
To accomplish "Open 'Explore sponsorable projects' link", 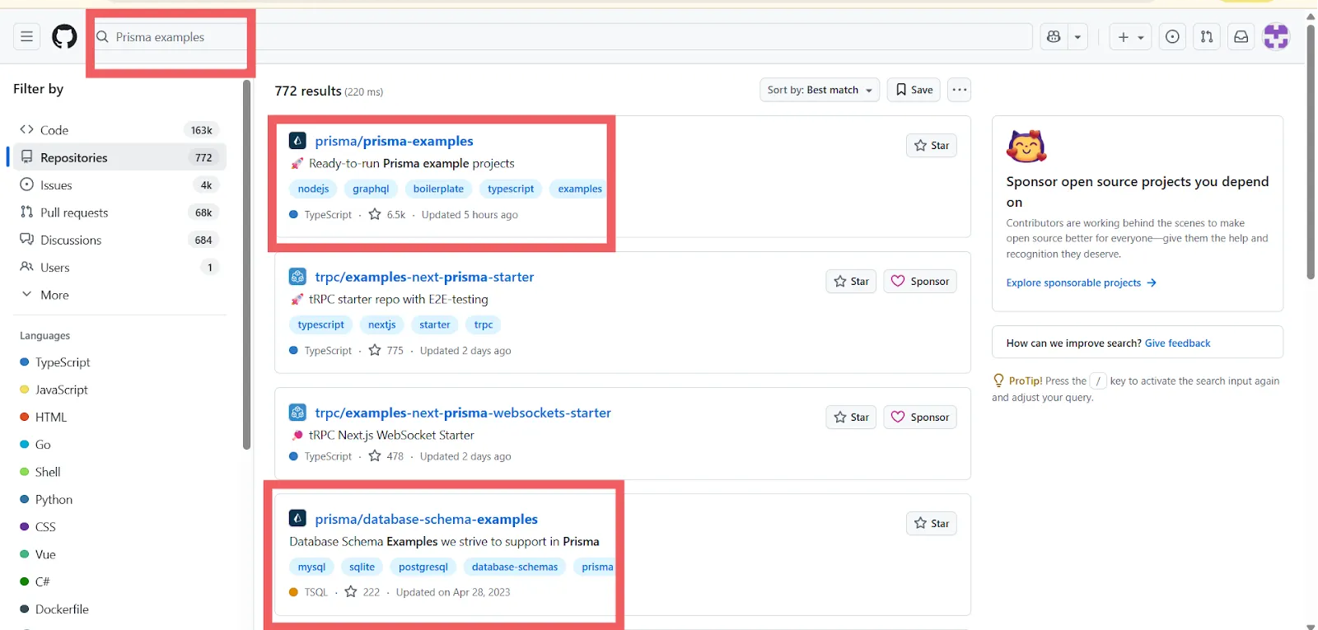I will tap(1082, 282).
